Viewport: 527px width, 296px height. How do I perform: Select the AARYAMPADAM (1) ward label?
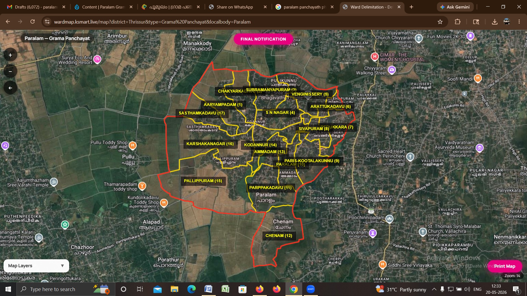pyautogui.click(x=223, y=105)
